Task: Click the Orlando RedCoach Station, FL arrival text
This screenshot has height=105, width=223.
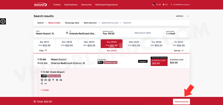Action: [68, 63]
